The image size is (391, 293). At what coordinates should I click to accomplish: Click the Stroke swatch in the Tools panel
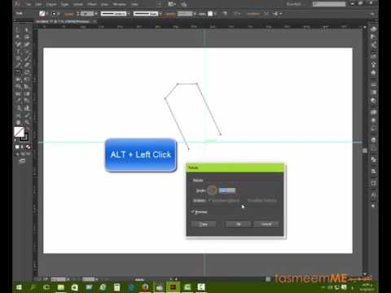point(25,137)
